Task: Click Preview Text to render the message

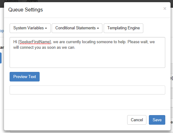Action: [x=25, y=77]
